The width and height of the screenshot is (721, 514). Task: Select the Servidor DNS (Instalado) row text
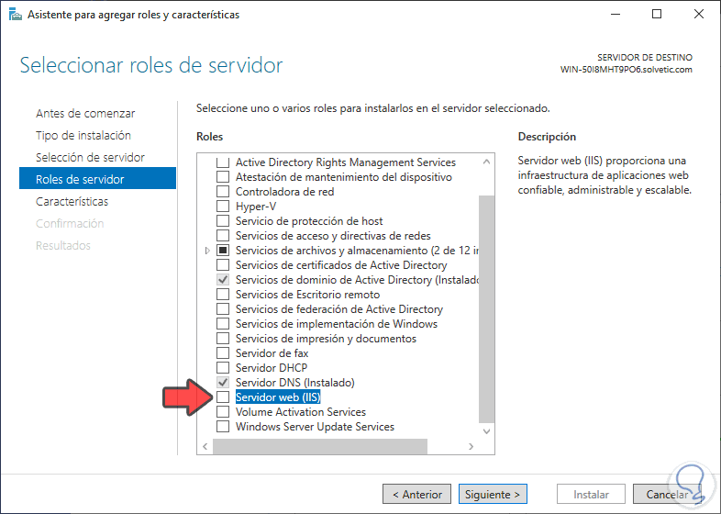point(294,383)
